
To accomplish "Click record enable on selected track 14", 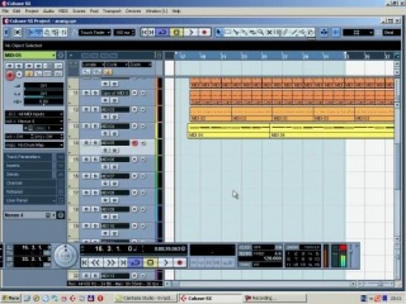I will tap(135, 143).
